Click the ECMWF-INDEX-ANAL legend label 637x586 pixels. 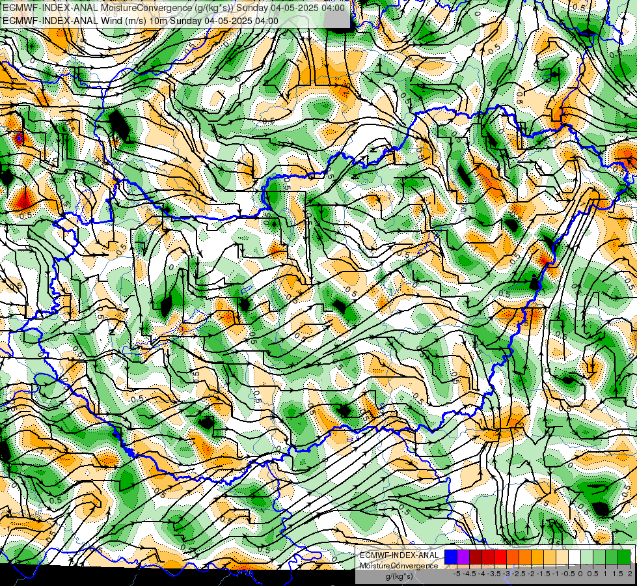pyautogui.click(x=399, y=555)
